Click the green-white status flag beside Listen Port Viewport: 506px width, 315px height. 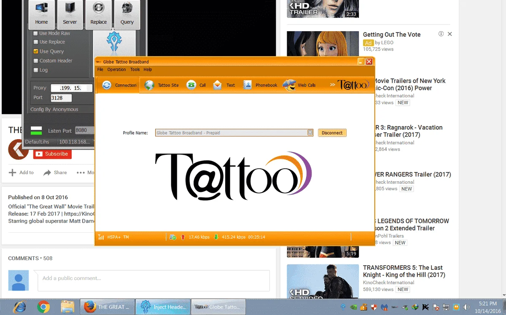pos(37,130)
